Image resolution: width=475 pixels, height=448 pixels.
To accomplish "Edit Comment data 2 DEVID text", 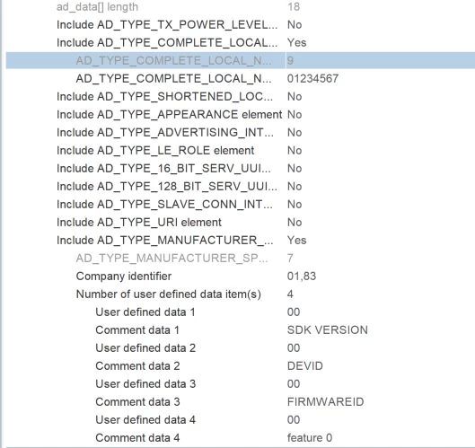I will click(x=304, y=366).
